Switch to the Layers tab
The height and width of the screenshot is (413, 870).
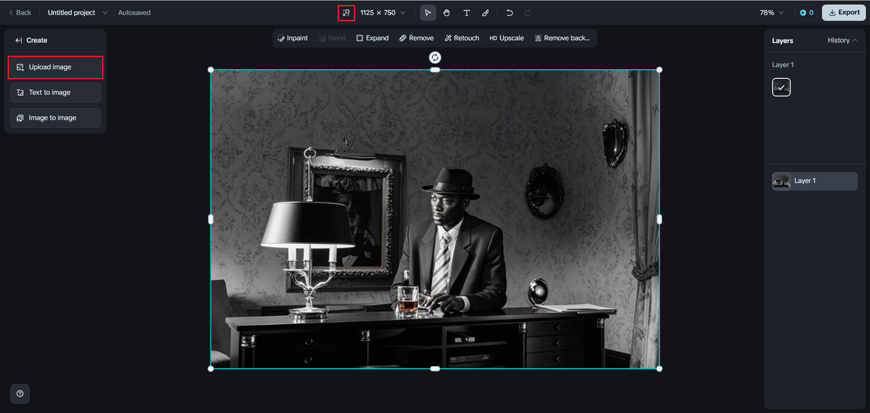[782, 41]
